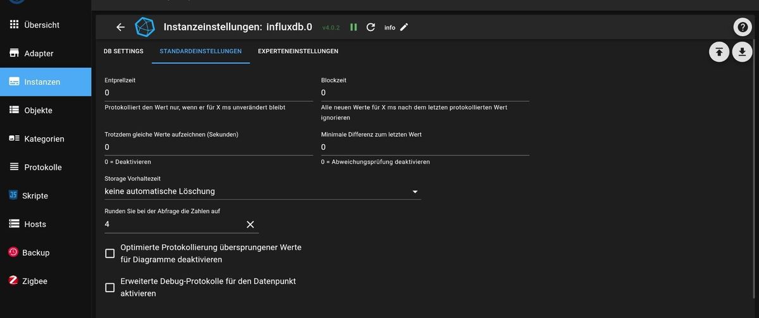The width and height of the screenshot is (759, 318).
Task: Restart the instance with reload icon
Action: click(x=371, y=27)
